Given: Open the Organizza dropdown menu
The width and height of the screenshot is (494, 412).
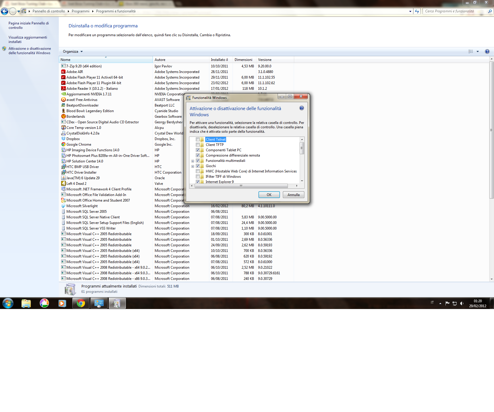Looking at the screenshot, I should [x=73, y=51].
